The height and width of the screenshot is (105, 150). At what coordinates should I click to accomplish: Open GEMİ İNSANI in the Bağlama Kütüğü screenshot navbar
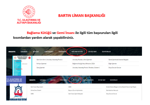click(x=62, y=52)
